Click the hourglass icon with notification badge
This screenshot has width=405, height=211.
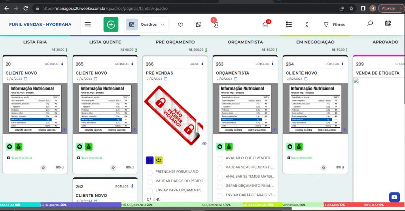[216, 24]
